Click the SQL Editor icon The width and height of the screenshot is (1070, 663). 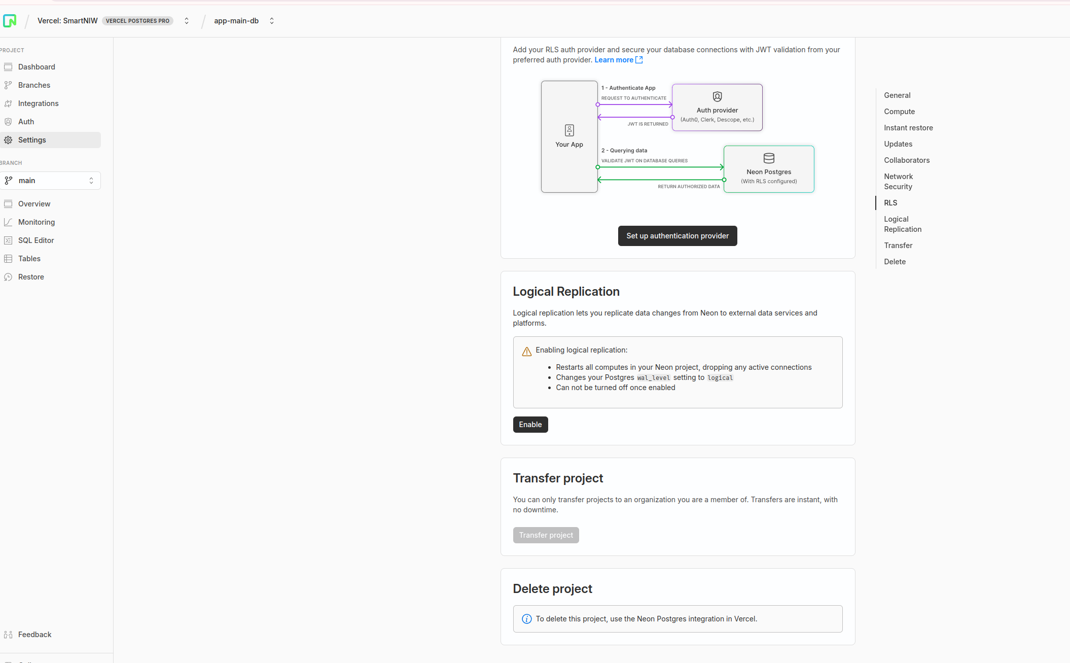(8, 240)
